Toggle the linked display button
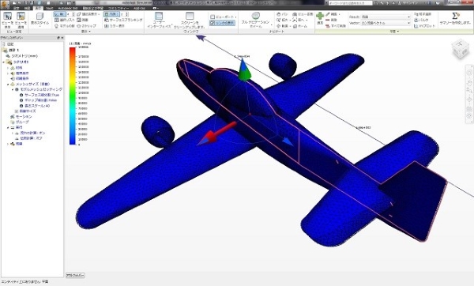 [x=222, y=23]
